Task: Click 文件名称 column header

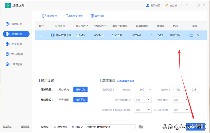Action: [60, 26]
